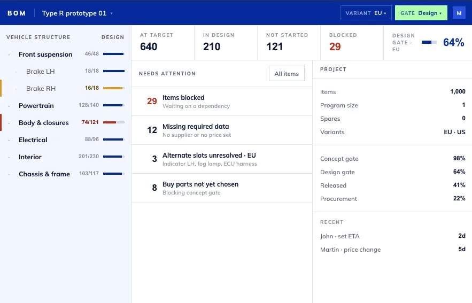This screenshot has height=303, width=472.
Task: Click the Variants EU · US row
Action: (x=392, y=132)
